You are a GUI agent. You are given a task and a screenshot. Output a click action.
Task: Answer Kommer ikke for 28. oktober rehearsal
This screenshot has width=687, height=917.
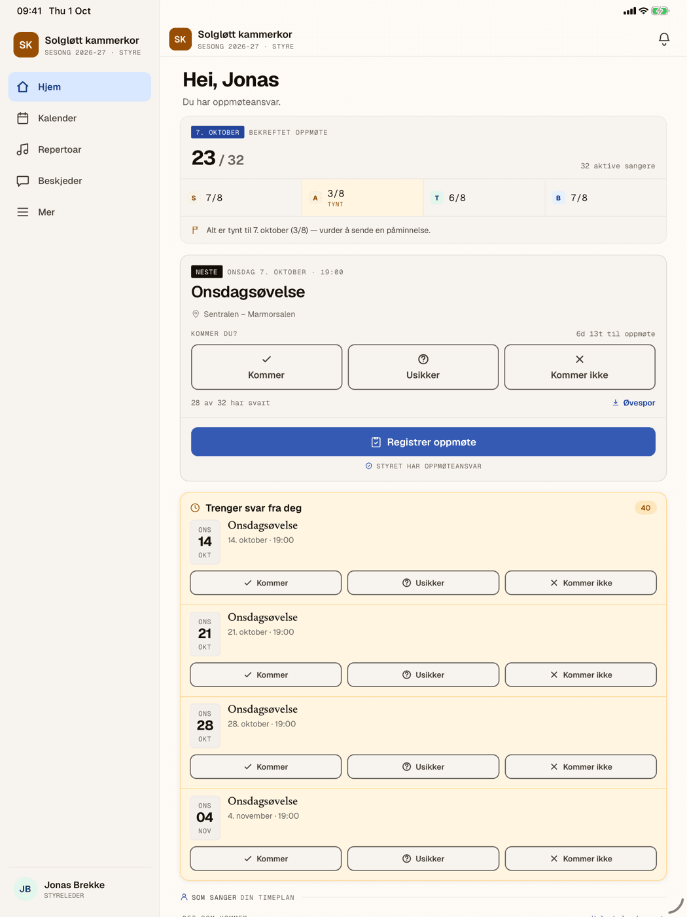581,766
